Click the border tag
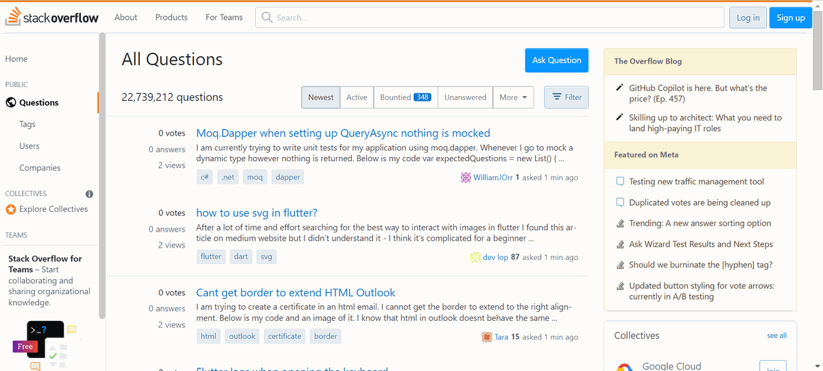The height and width of the screenshot is (371, 823). tap(326, 336)
